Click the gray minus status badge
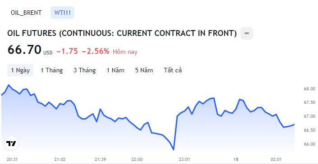This screenshot has width=318, height=164. pos(247,33)
